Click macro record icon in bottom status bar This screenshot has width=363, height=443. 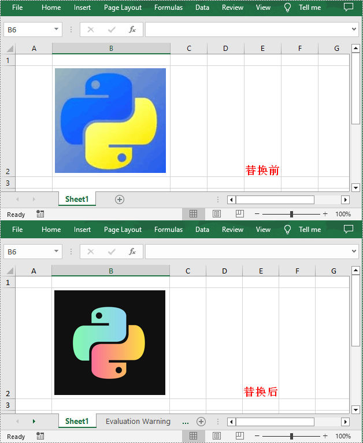40,435
